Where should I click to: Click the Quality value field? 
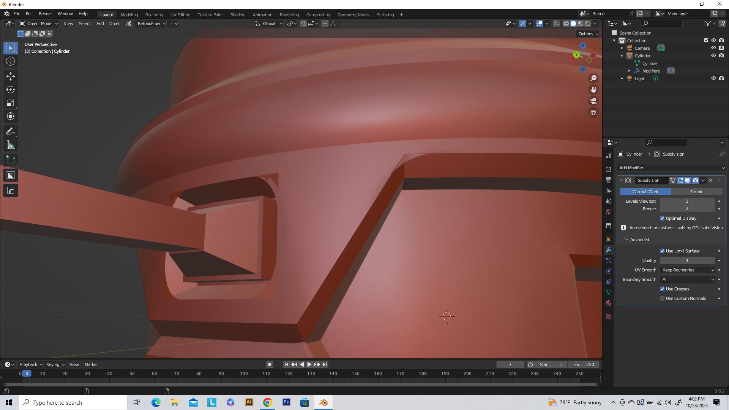click(687, 260)
